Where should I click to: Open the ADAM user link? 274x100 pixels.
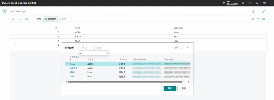[x=73, y=64]
